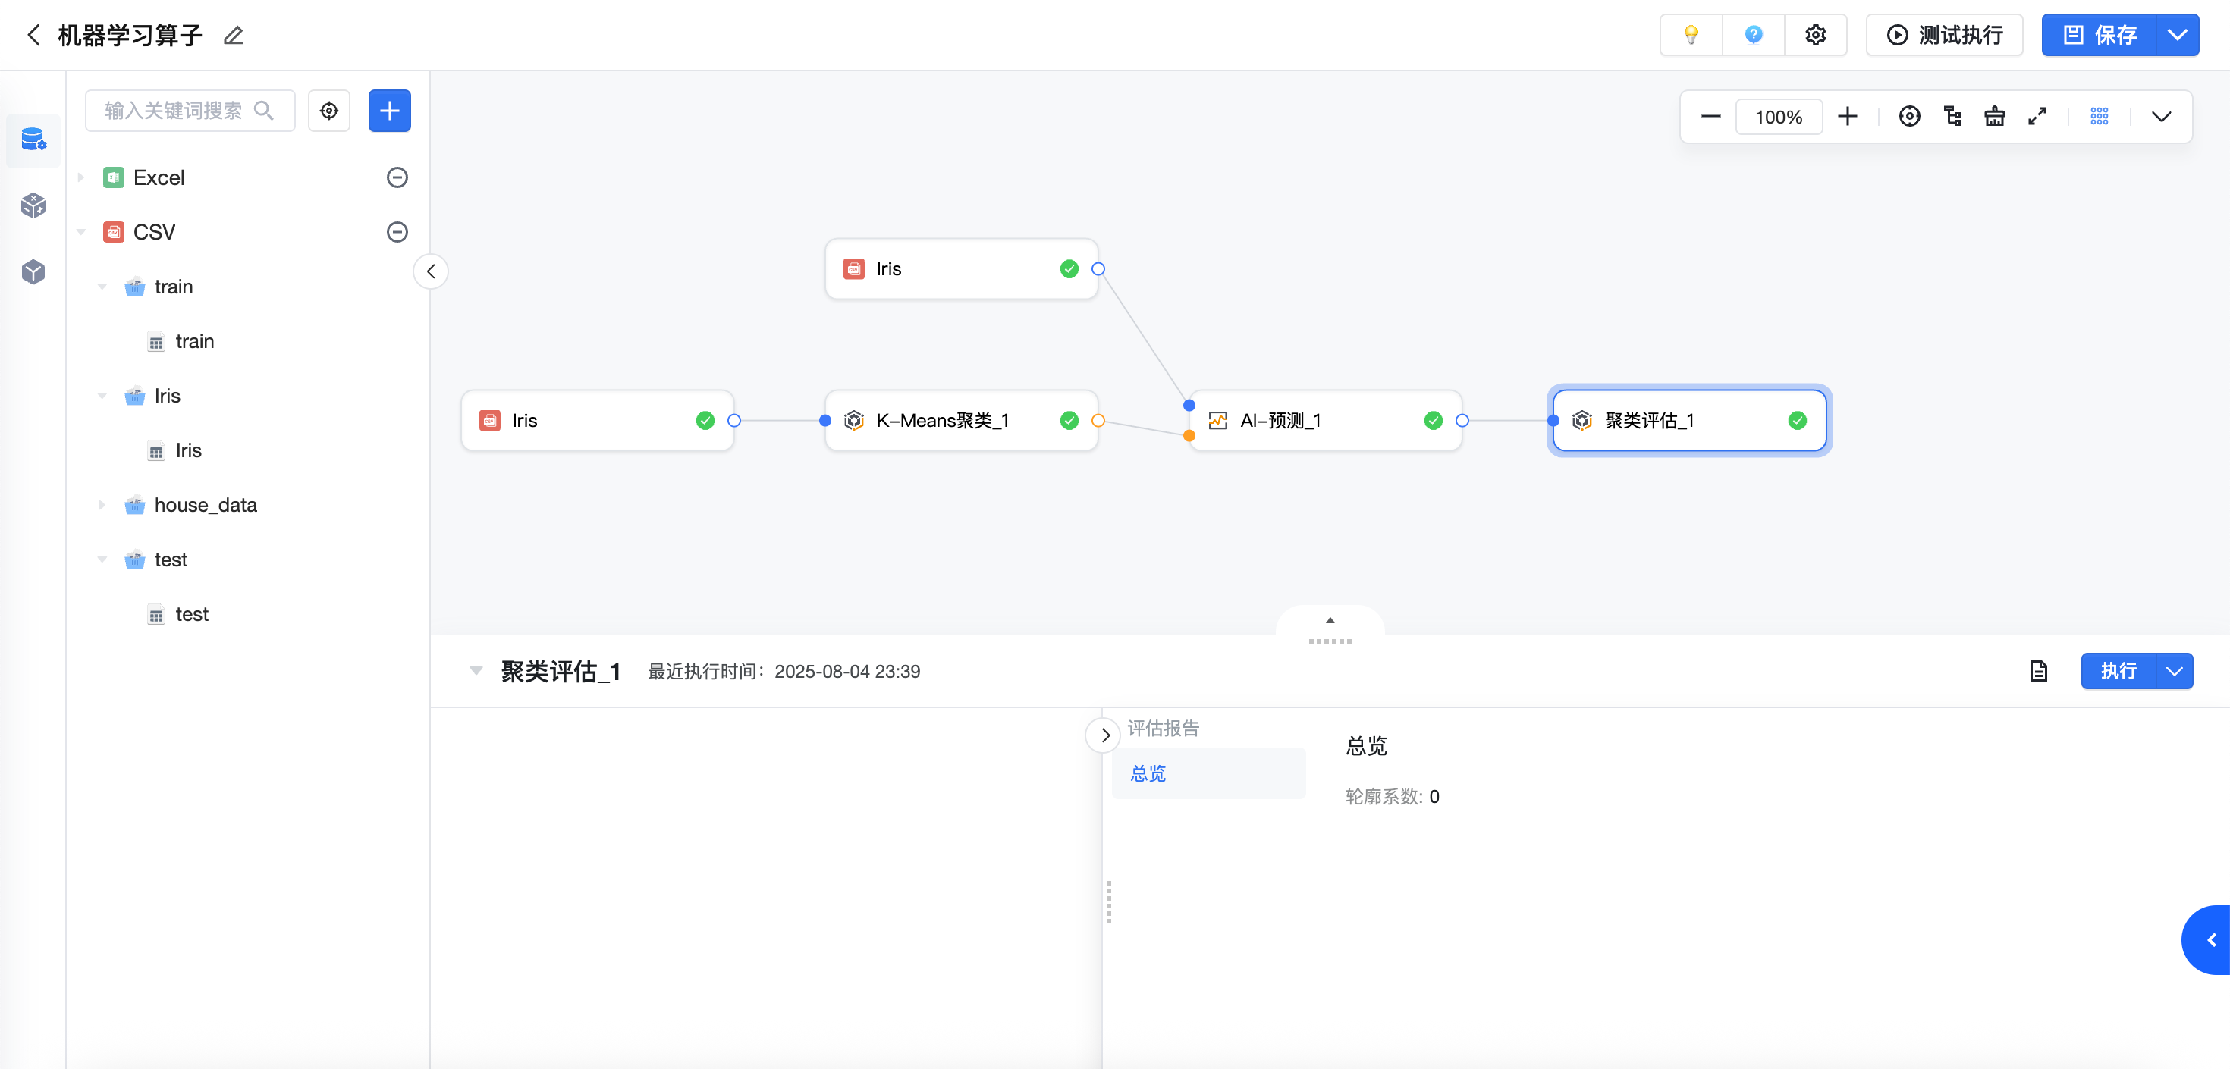Viewport: 2230px width, 1069px height.
Task: Remove CSV with its circle minus icon
Action: [397, 232]
